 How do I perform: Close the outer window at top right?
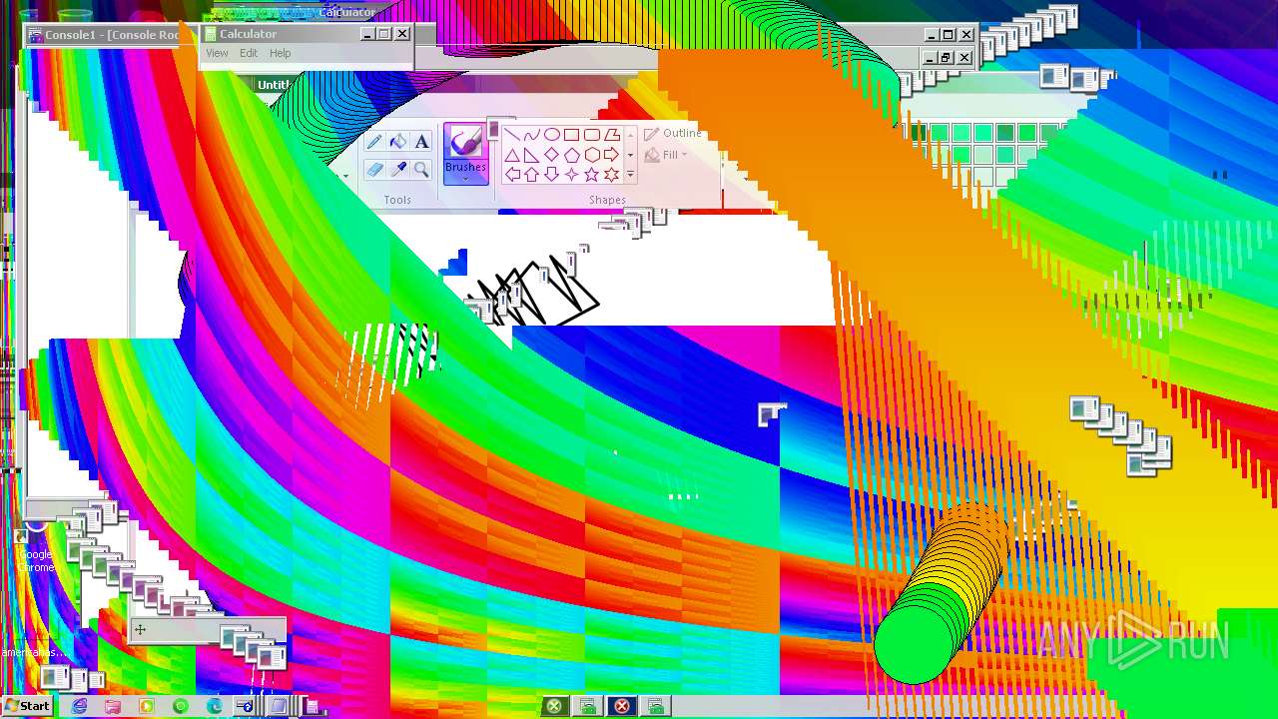pos(965,34)
